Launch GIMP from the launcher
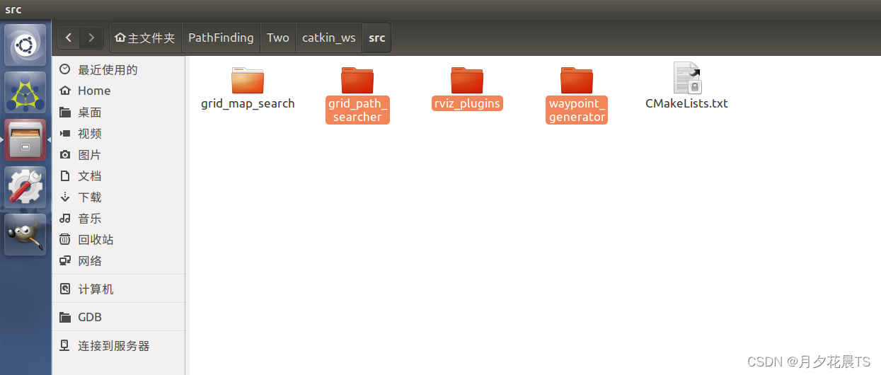Viewport: 881px width, 375px height. point(25,234)
